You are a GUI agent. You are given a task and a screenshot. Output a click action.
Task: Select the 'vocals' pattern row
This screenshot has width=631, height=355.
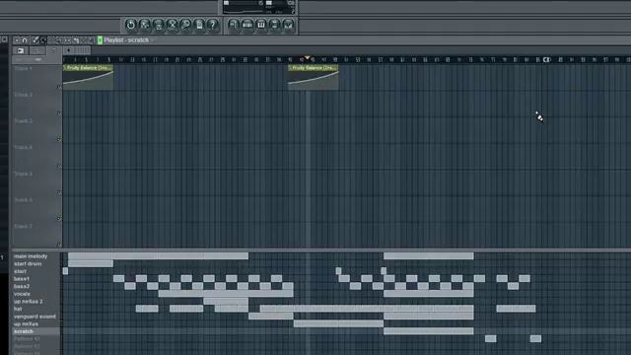[x=36, y=294]
